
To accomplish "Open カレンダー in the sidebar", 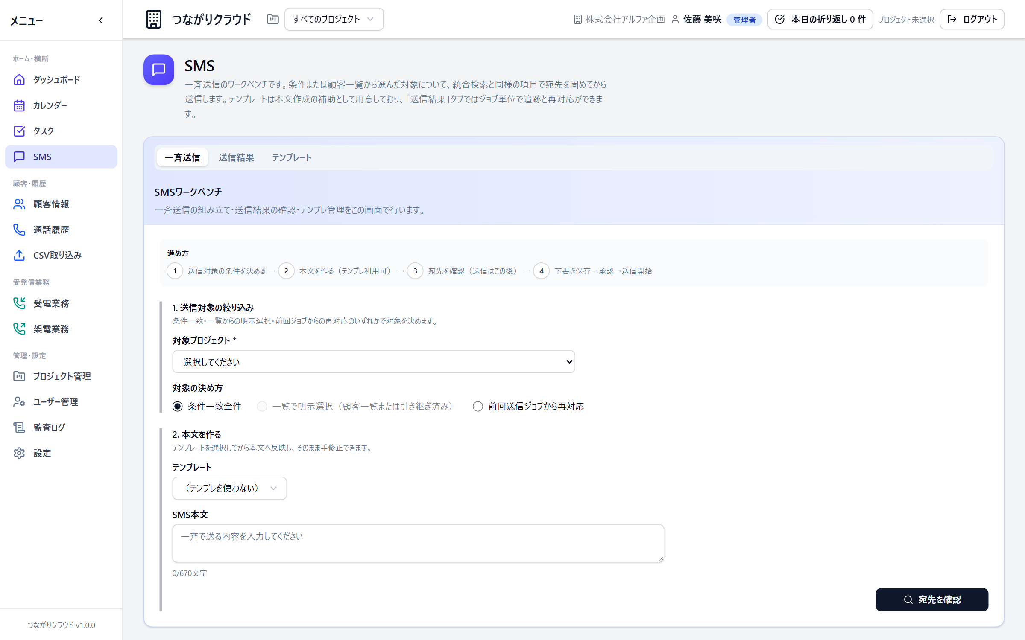I will pyautogui.click(x=61, y=105).
